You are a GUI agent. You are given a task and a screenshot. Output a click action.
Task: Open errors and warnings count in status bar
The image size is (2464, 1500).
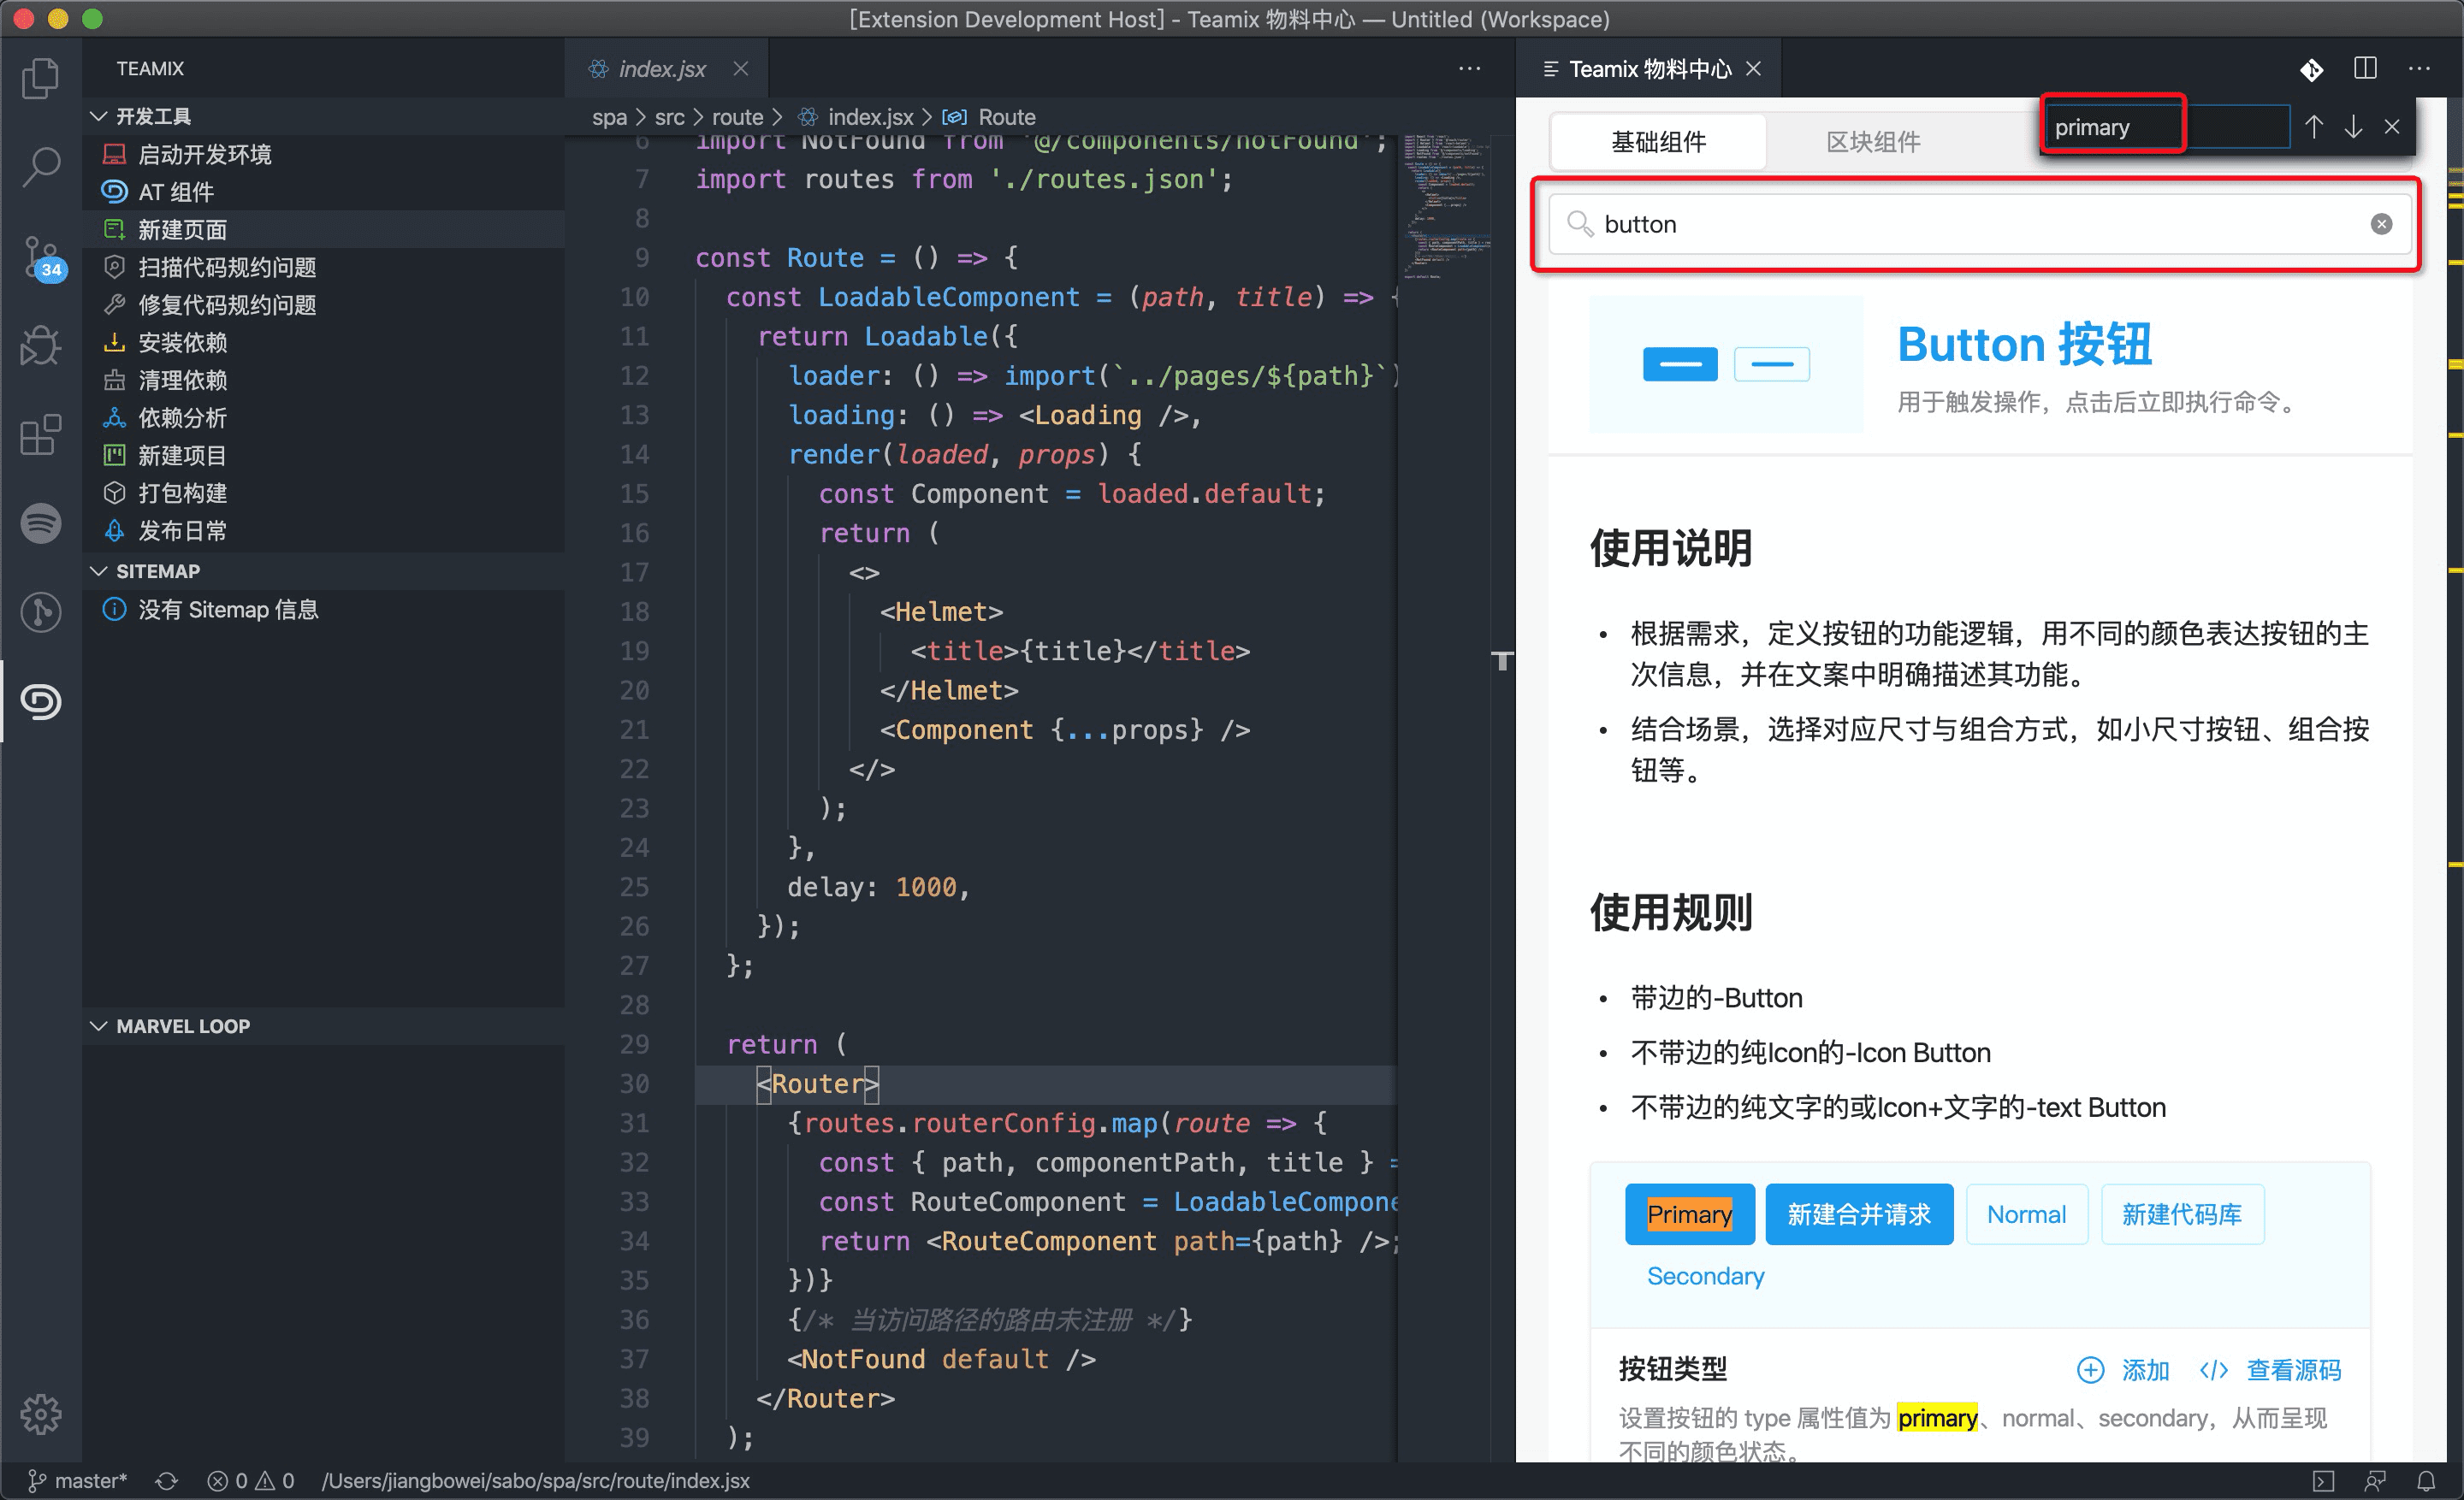[x=250, y=1481]
